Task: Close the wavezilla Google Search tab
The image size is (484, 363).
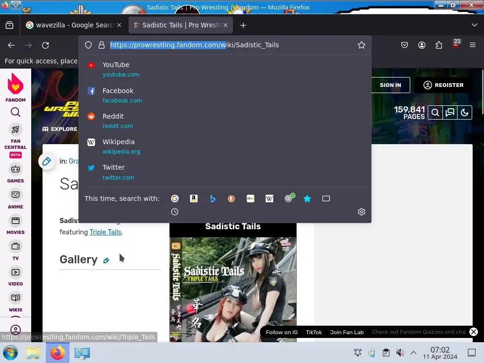Action: (119, 25)
